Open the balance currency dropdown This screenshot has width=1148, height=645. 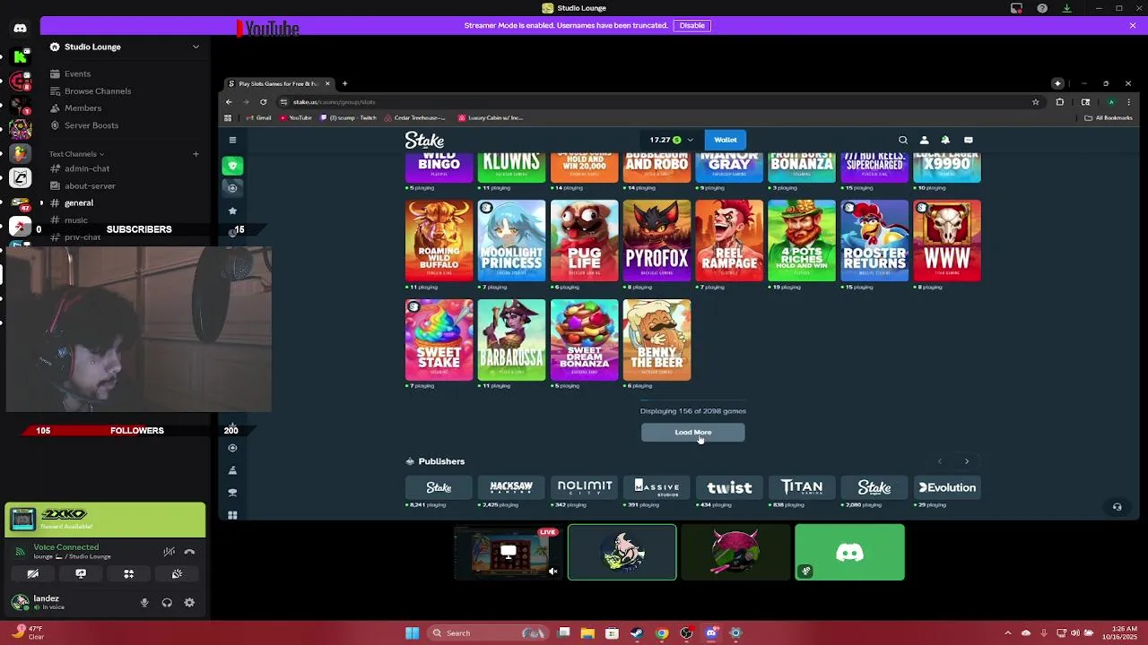[x=690, y=140]
